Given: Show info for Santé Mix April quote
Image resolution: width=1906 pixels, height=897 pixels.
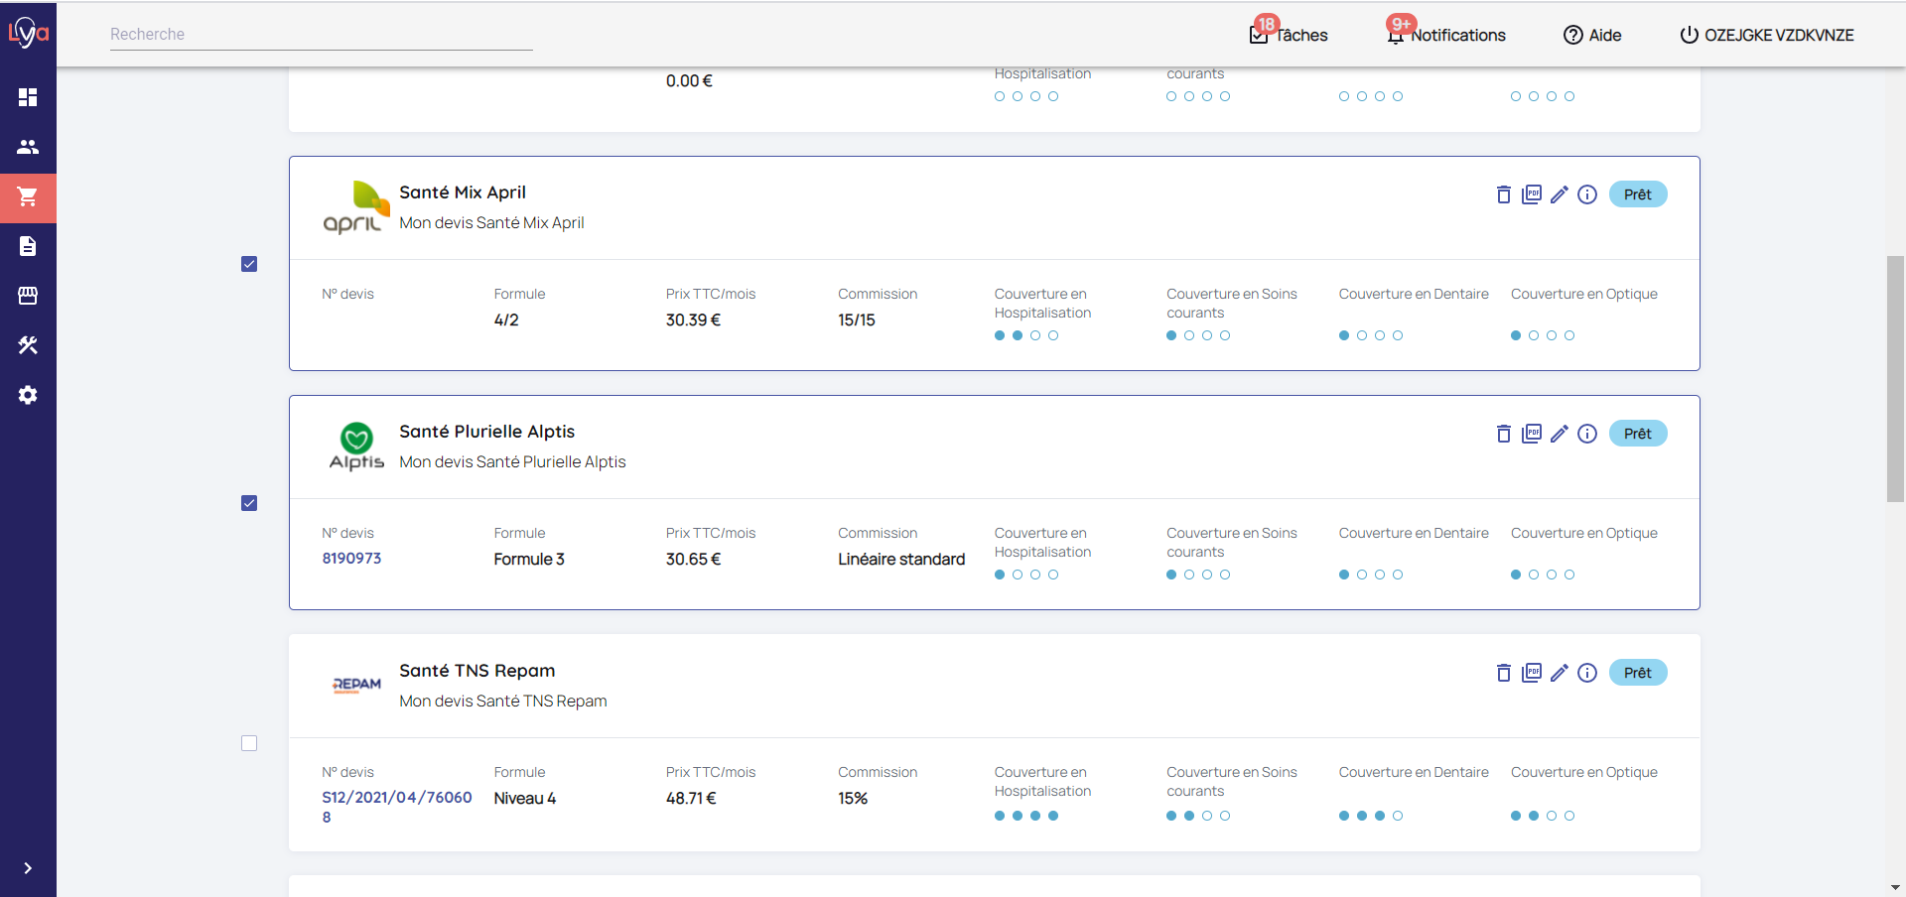Looking at the screenshot, I should pos(1587,194).
